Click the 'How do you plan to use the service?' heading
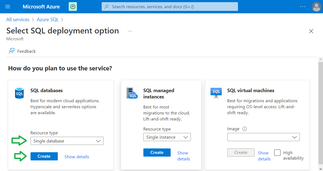Screen dimensions: 323x171 click(x=60, y=68)
